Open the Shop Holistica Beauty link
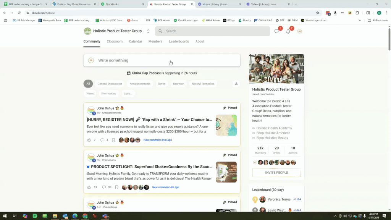 tap(272, 138)
